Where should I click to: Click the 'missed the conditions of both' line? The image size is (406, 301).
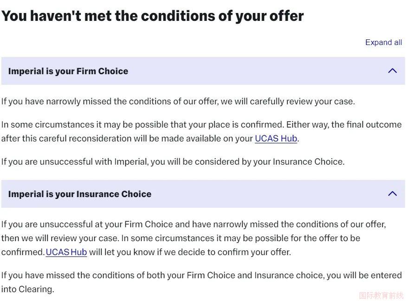[x=201, y=275]
